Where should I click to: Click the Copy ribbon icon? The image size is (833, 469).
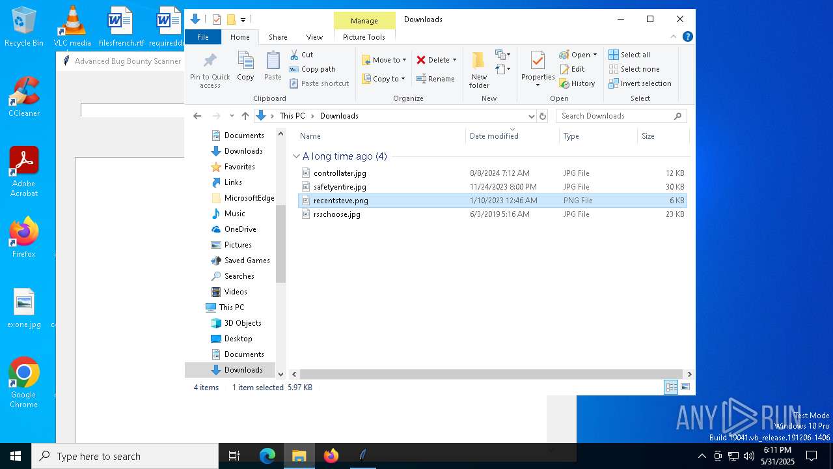point(245,66)
